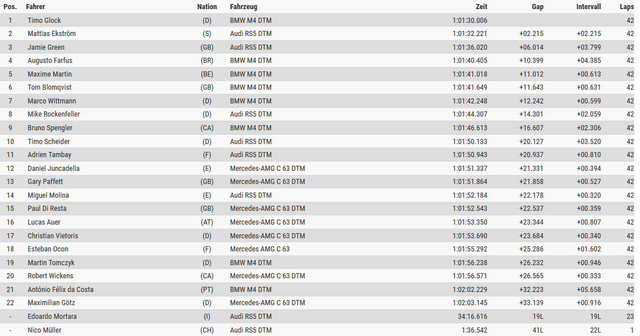Select Marco Wittmann driver entry
The width and height of the screenshot is (640, 336).
point(51,101)
